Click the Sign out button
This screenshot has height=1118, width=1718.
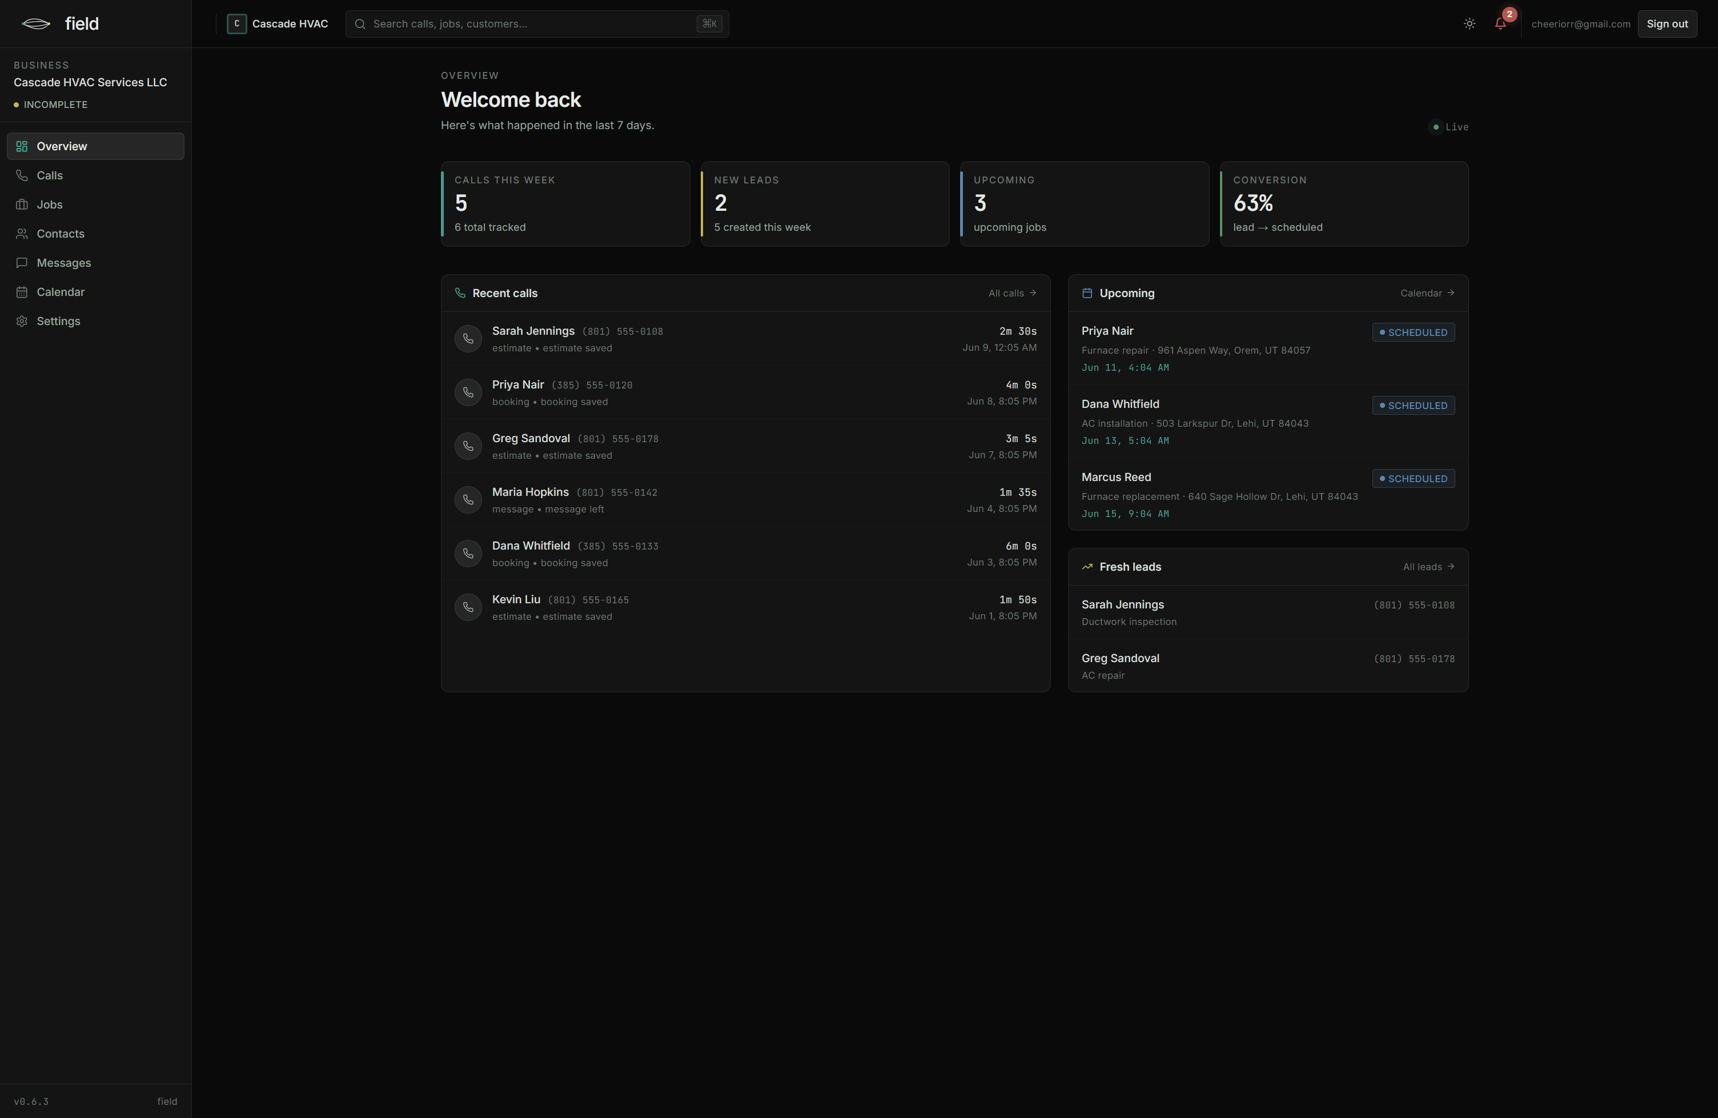click(x=1667, y=24)
